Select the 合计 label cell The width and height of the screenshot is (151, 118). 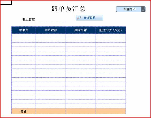[x=24, y=111]
